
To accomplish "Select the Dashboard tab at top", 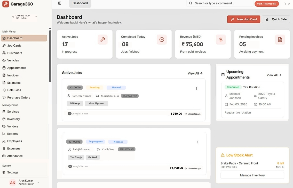I will [x=80, y=3].
